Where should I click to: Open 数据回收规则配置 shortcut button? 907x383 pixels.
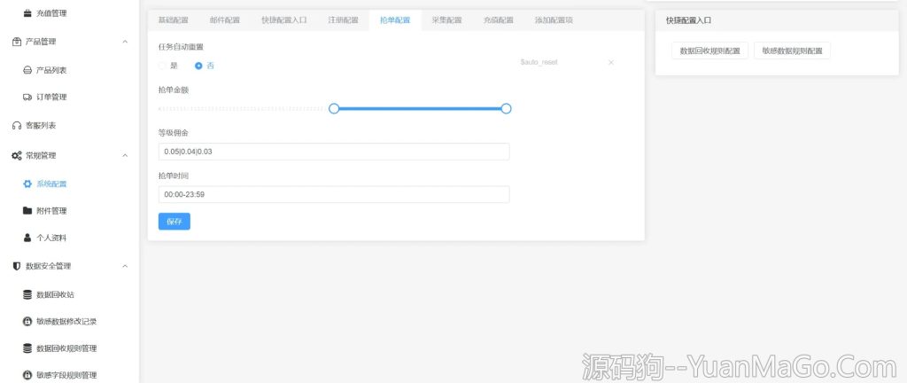point(709,51)
